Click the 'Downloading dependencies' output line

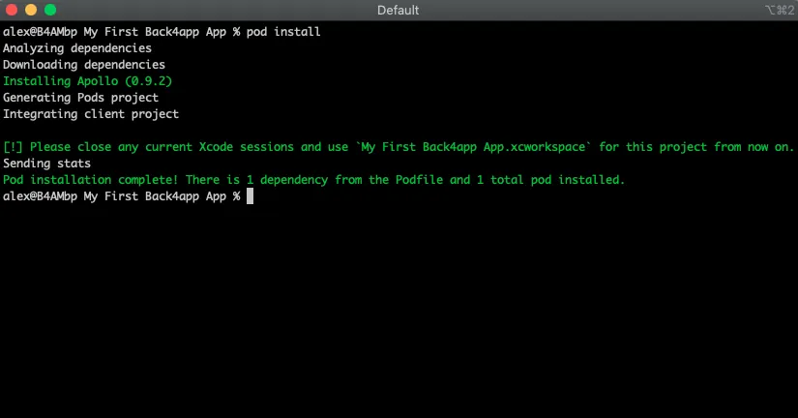point(84,65)
